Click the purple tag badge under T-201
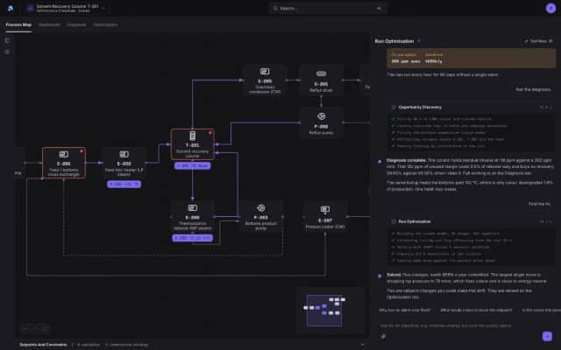This screenshot has height=350, width=561. [193, 165]
